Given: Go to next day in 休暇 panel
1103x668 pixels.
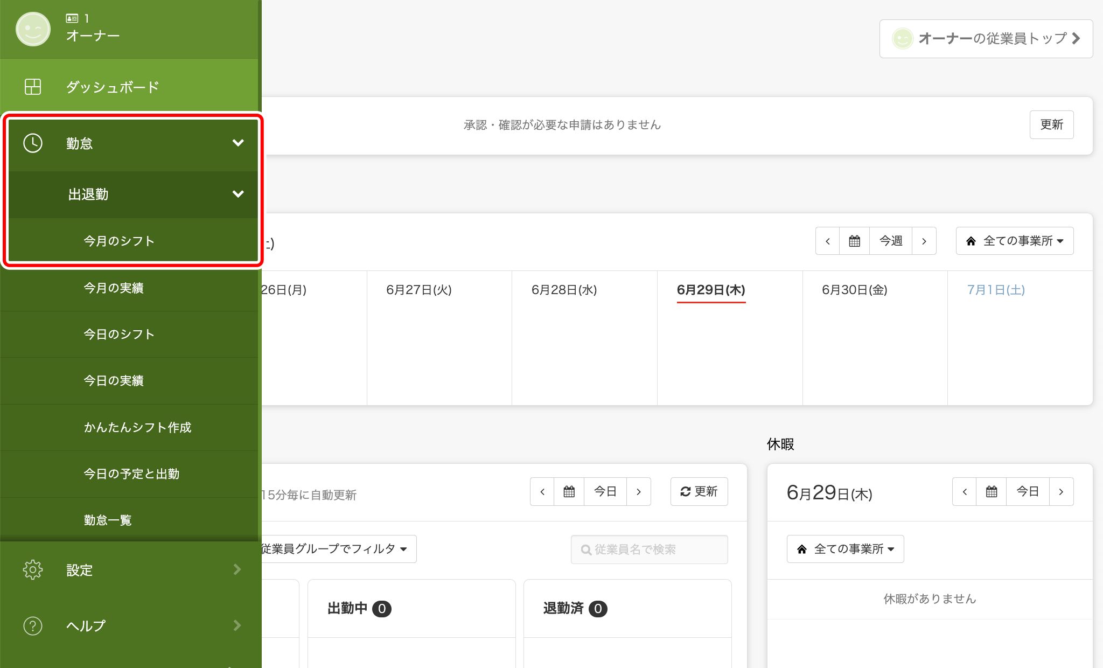Looking at the screenshot, I should [1061, 491].
